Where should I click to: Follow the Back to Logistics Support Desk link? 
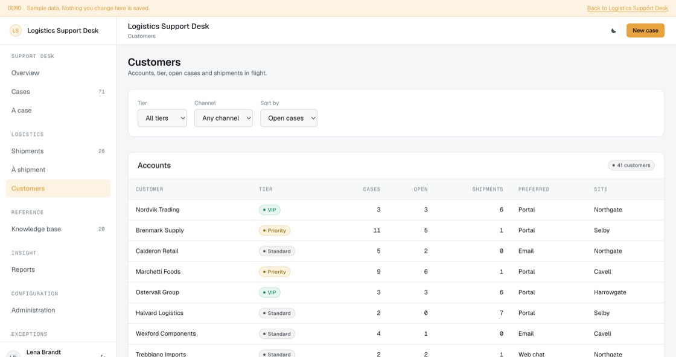627,8
